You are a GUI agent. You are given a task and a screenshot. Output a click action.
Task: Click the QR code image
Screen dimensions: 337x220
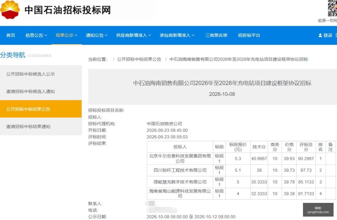(x=332, y=8)
